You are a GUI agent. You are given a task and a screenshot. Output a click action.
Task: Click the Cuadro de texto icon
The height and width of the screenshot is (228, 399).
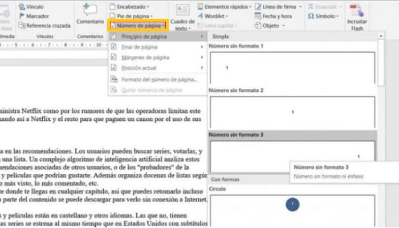pyautogui.click(x=183, y=10)
